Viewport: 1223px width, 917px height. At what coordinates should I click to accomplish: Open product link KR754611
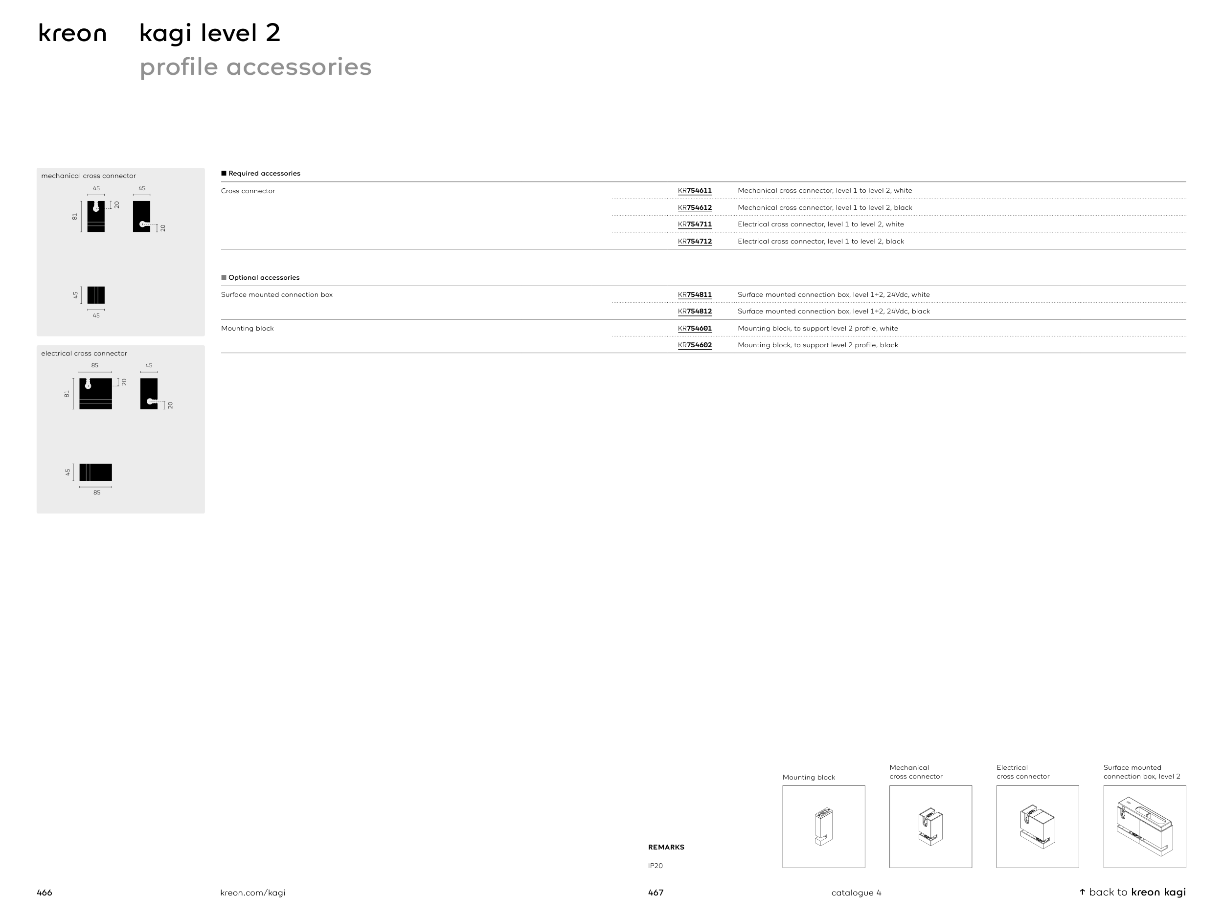pyautogui.click(x=695, y=191)
